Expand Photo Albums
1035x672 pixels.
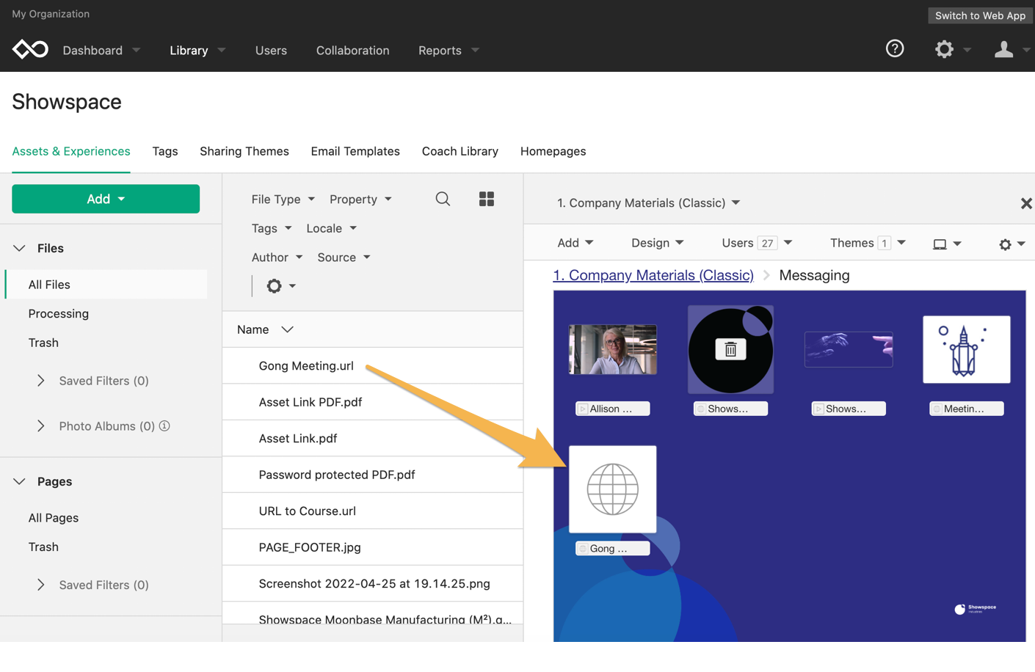tap(41, 426)
